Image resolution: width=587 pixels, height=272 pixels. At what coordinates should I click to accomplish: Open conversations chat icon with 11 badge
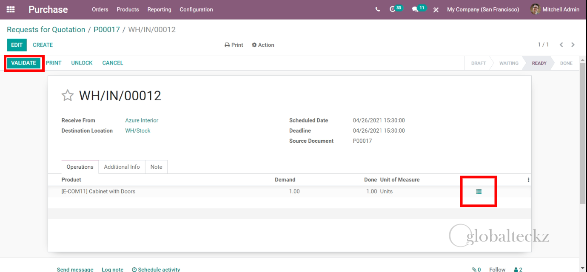419,9
